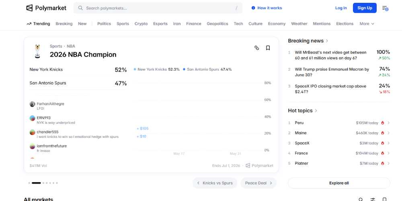The width and height of the screenshot is (402, 201).
Task: Select the Trending tab
Action: pyautogui.click(x=38, y=24)
